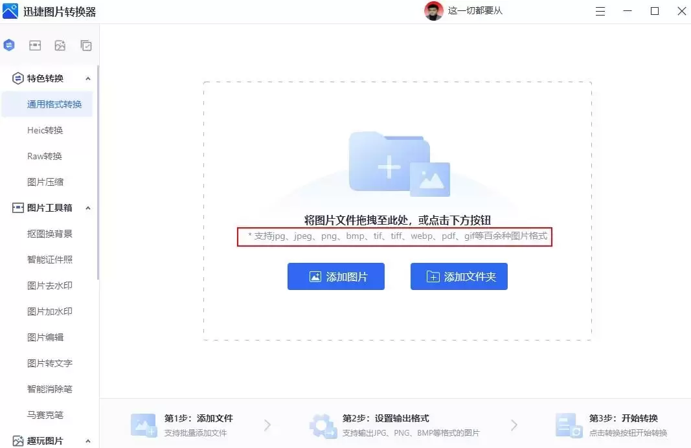
Task: Click the user profile avatar
Action: coord(433,11)
